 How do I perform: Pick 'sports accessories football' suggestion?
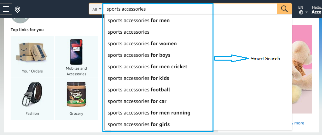[139, 90]
